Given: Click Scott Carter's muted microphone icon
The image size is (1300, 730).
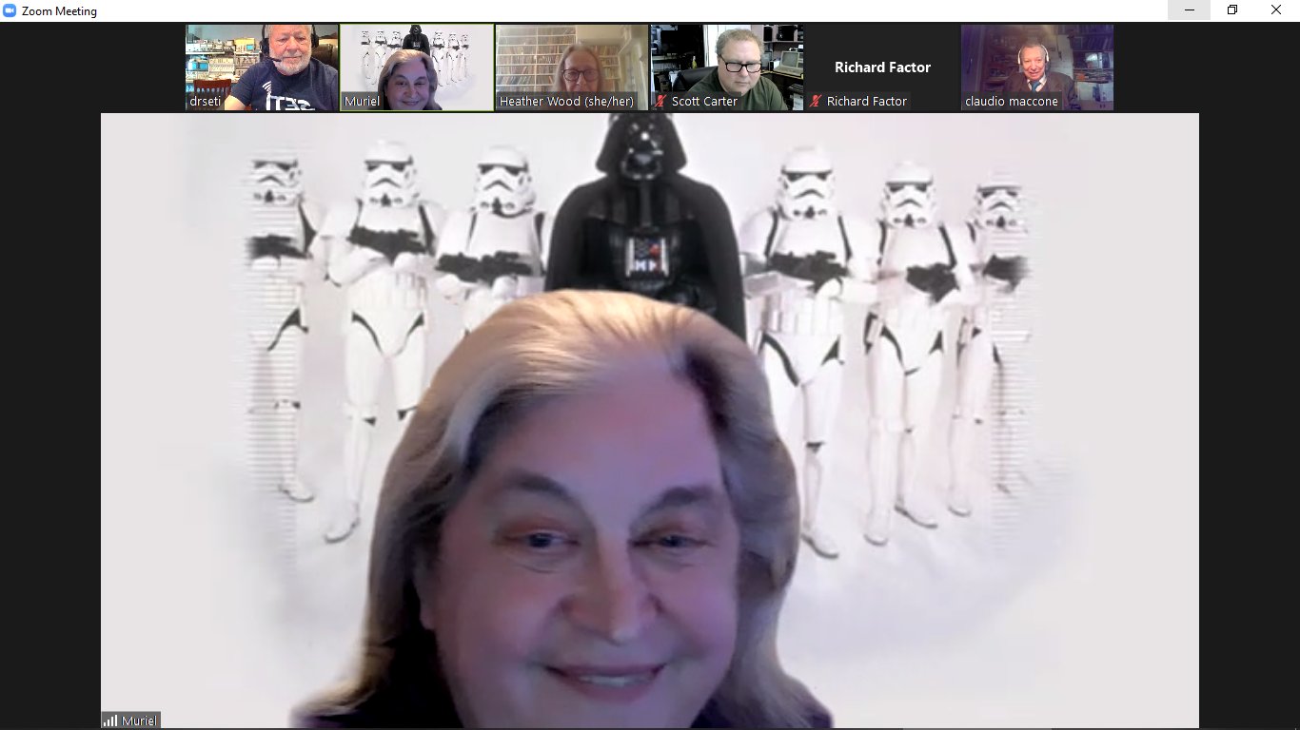Looking at the screenshot, I should [x=660, y=102].
